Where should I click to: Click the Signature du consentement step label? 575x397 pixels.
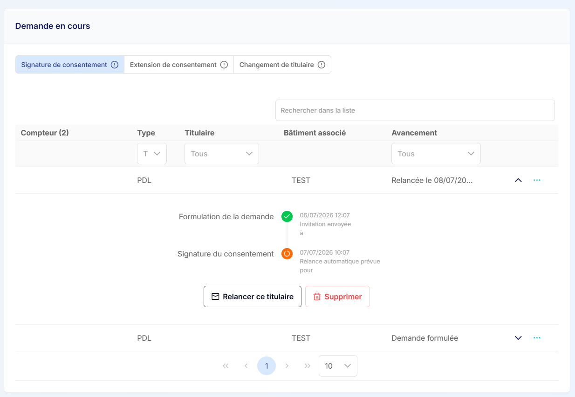coord(226,254)
